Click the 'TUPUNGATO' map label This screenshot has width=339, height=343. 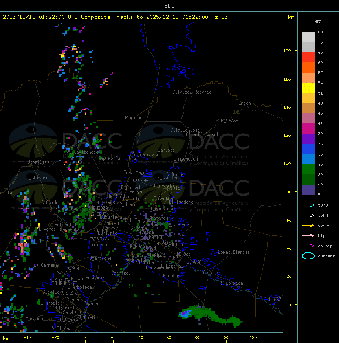[x=66, y=284]
